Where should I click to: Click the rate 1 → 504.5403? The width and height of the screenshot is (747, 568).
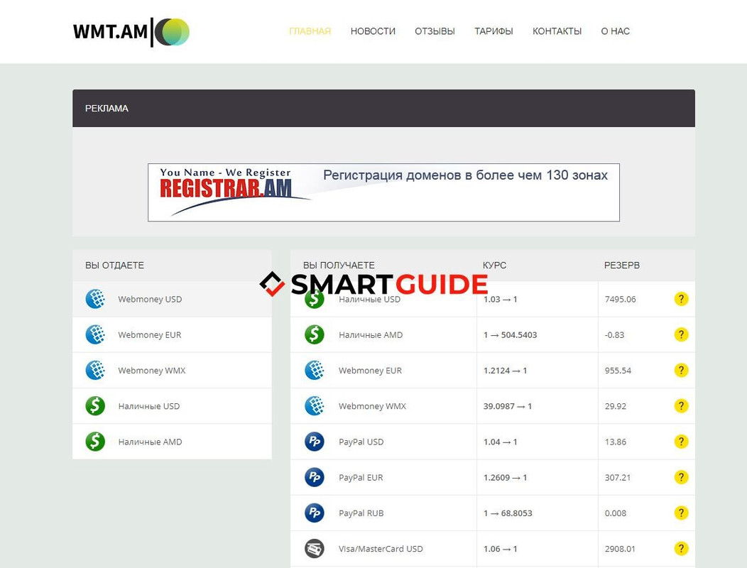pyautogui.click(x=511, y=335)
